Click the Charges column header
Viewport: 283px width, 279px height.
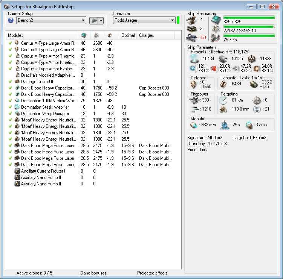[146, 35]
